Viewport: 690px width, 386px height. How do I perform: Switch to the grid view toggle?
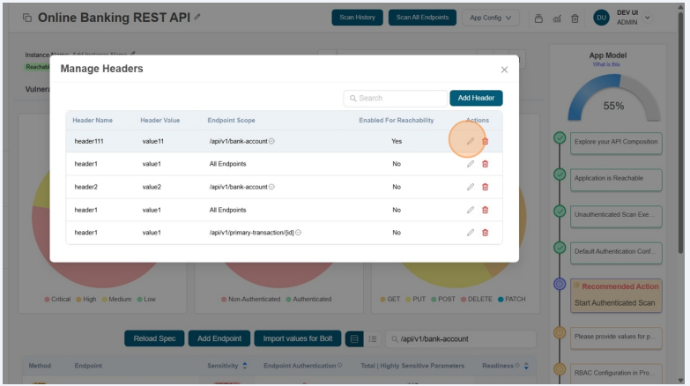tap(354, 338)
